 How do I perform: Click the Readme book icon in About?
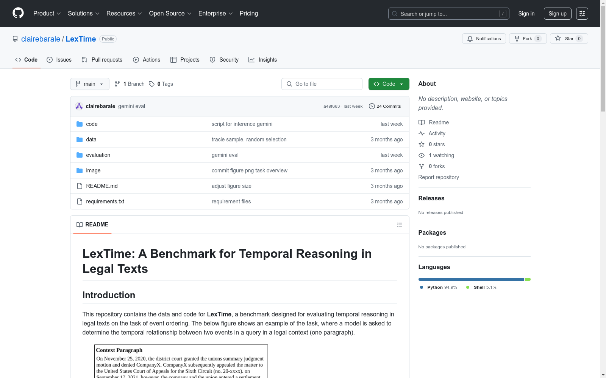click(x=422, y=122)
